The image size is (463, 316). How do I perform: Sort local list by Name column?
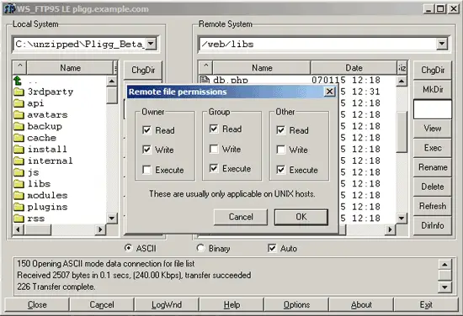[70, 68]
